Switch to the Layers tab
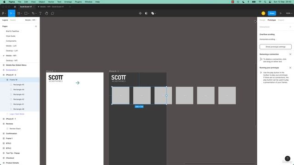Screen dimensions: 294x165 click(x=5, y=20)
